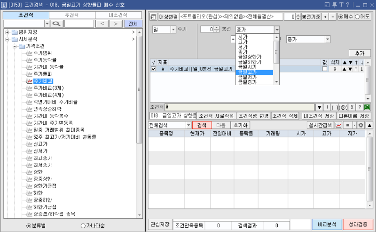Image resolution: width=376 pixels, height=232 pixels.
Task: Click the title bar question-mark help icon
Action: tap(347, 5)
